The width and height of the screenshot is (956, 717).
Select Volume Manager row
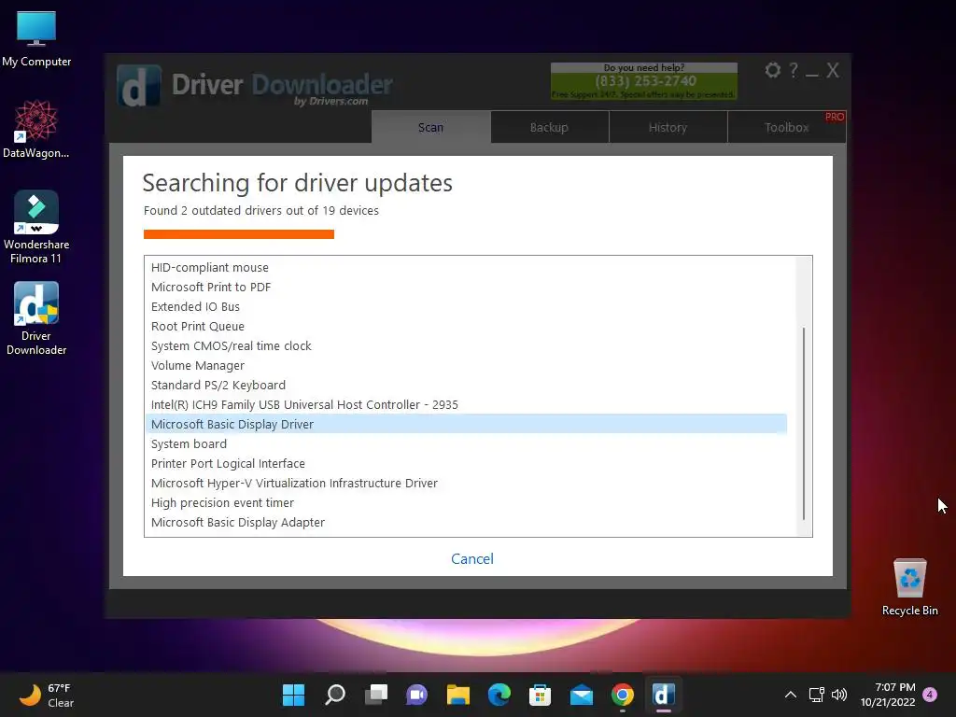(x=467, y=365)
